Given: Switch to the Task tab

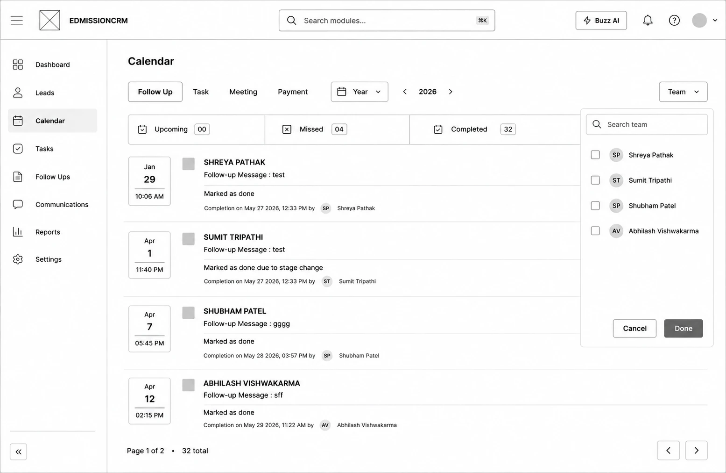Looking at the screenshot, I should pos(201,92).
